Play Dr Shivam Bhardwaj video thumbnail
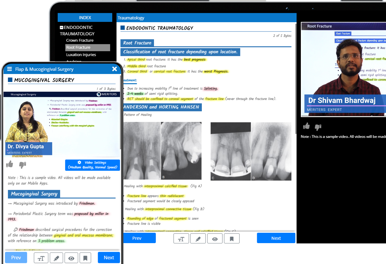Viewport: 386px width, 264px height. tap(343, 69)
